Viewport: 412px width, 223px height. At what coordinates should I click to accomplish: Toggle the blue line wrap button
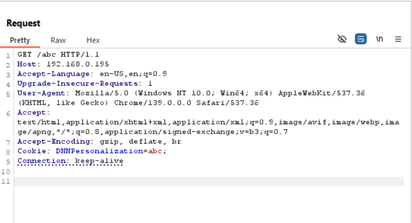pyautogui.click(x=361, y=39)
